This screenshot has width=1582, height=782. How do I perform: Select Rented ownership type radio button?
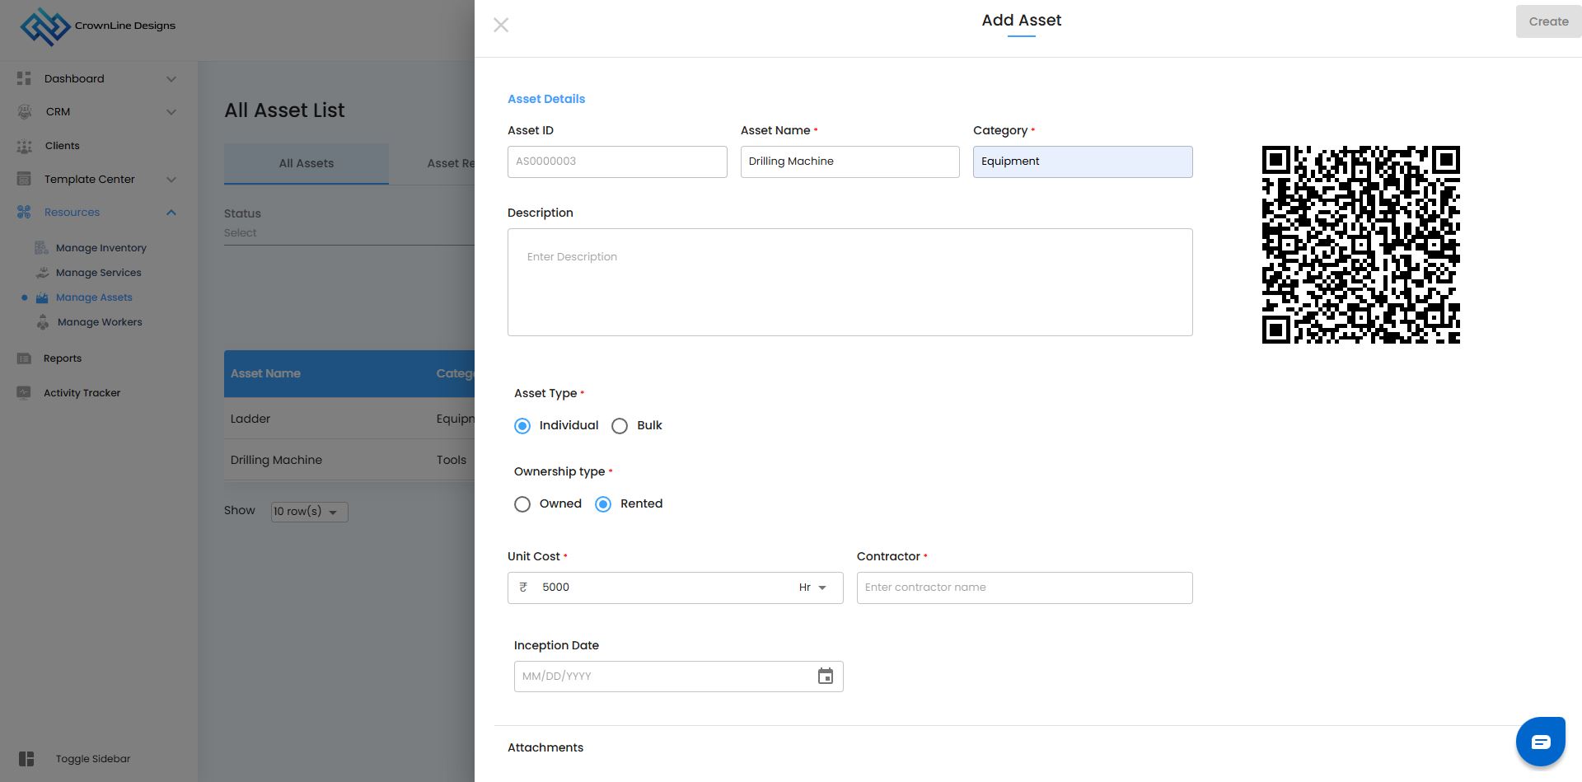(603, 504)
